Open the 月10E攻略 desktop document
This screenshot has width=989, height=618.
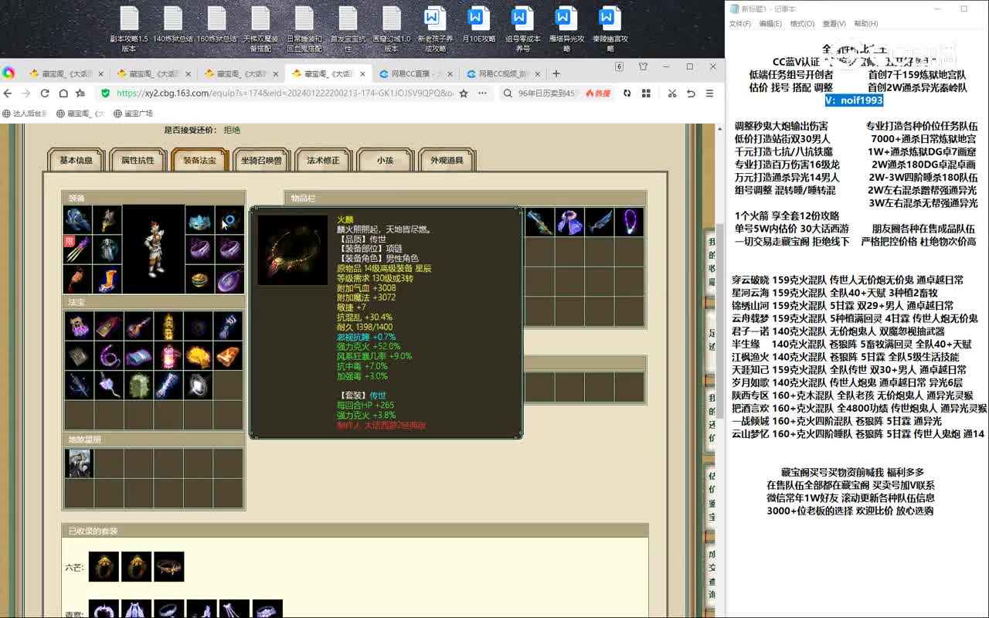(x=478, y=25)
